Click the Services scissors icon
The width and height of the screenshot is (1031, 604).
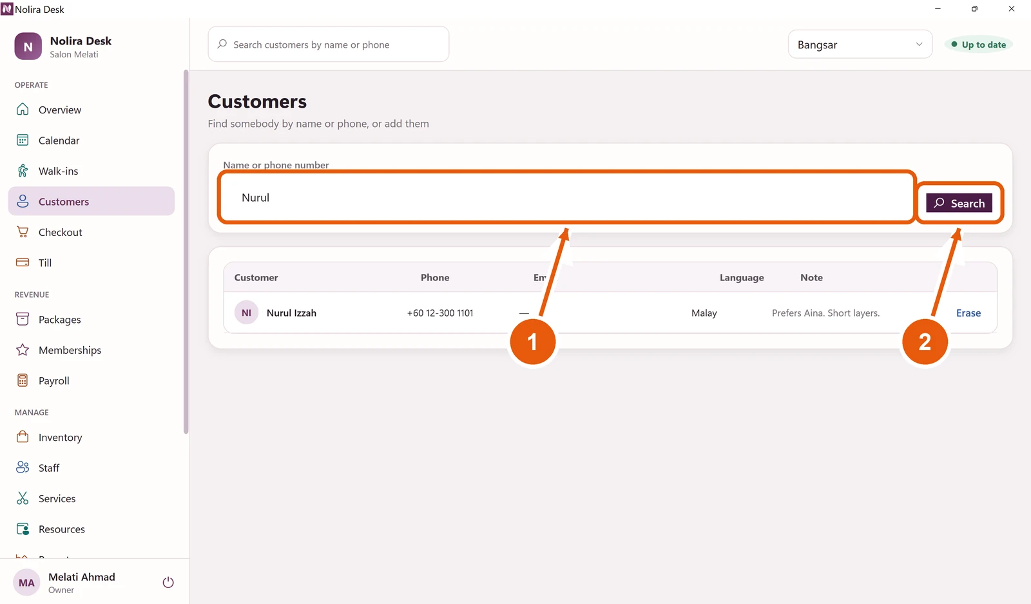[23, 498]
